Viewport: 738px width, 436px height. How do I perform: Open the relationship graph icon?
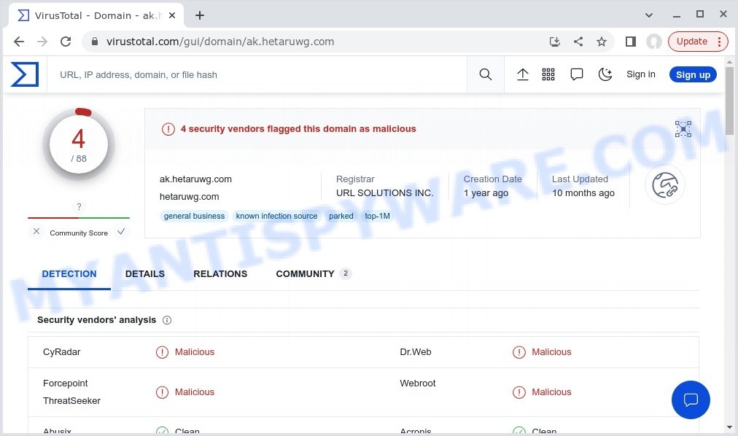tap(683, 129)
